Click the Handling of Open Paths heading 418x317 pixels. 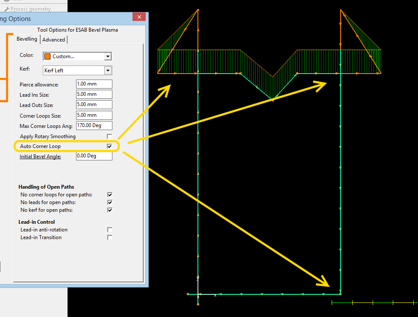[46, 187]
